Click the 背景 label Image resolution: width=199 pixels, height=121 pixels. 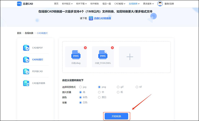(x=64, y=103)
